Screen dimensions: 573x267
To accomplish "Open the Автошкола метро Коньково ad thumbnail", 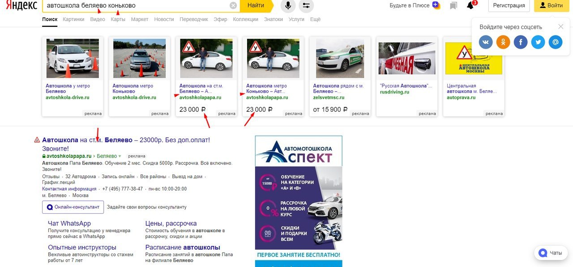I will click(x=139, y=58).
